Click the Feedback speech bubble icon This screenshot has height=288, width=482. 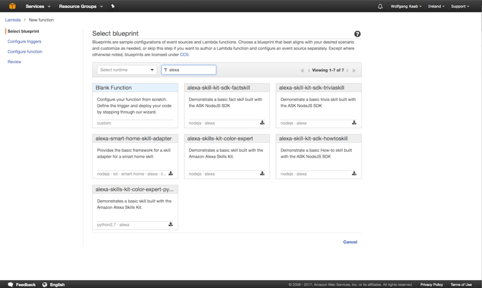pos(11,284)
